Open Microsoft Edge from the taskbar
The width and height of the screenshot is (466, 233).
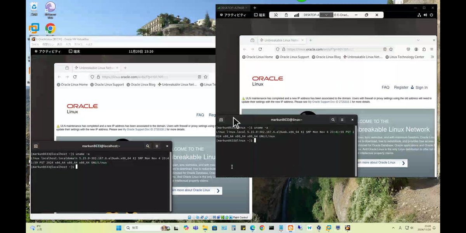252,228
